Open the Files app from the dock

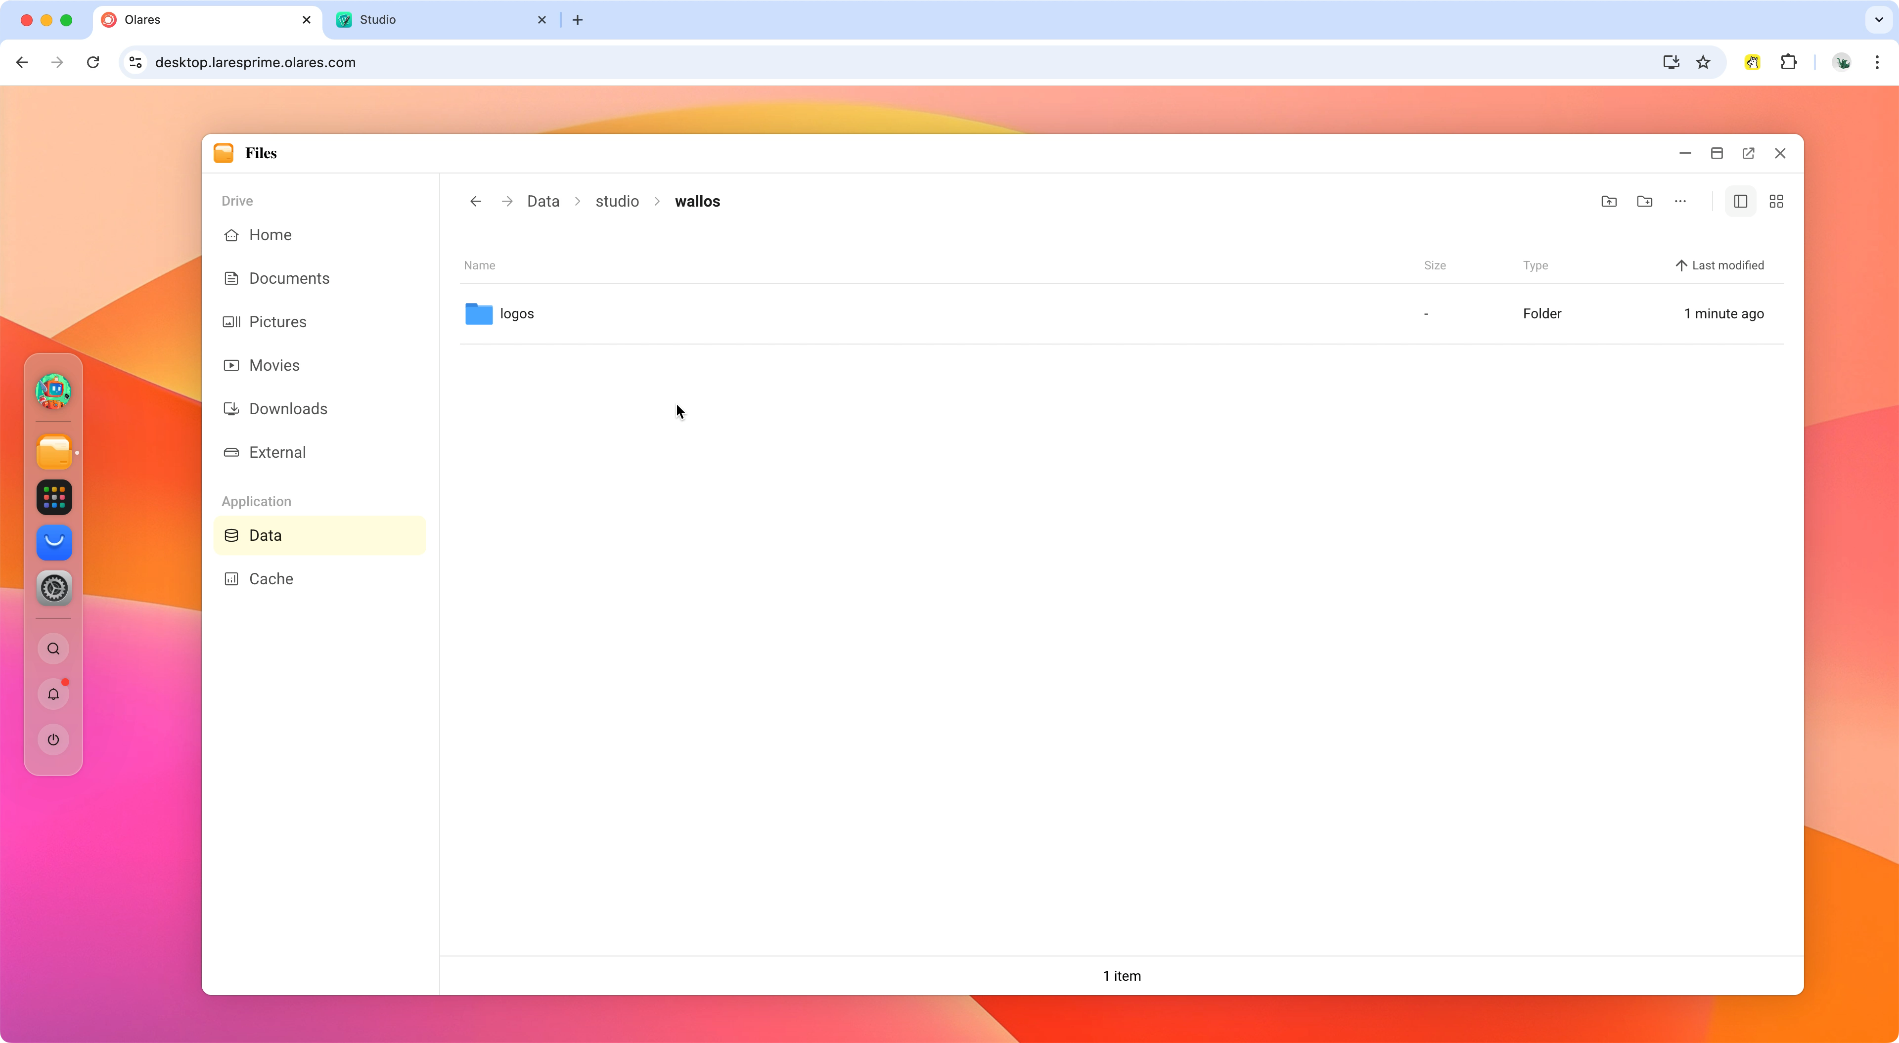53,451
